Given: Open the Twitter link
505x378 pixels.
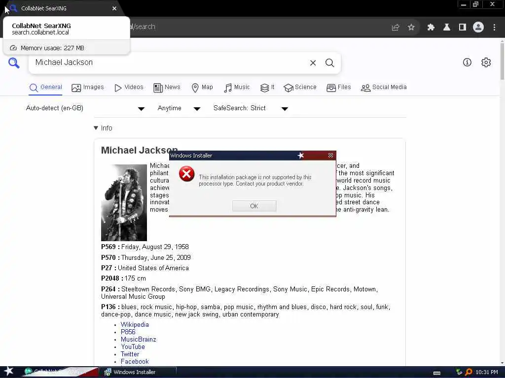Looking at the screenshot, I should 130,354.
